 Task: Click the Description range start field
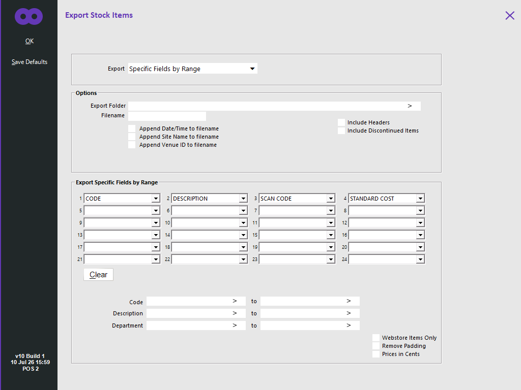[x=196, y=313]
